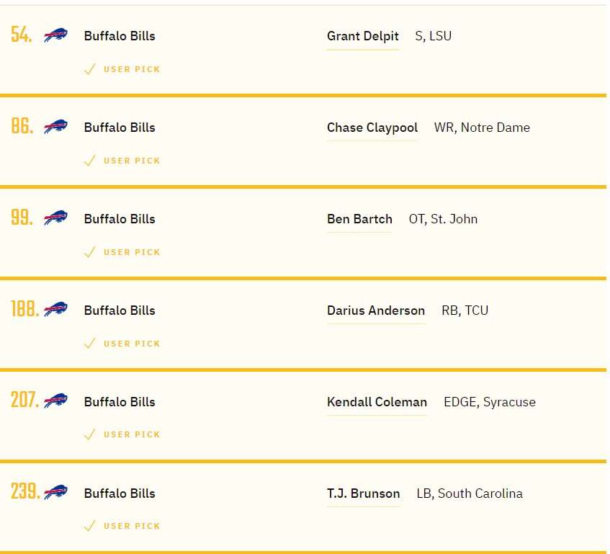
Task: Click the Buffalo Bills name on pick 239
Action: click(120, 493)
